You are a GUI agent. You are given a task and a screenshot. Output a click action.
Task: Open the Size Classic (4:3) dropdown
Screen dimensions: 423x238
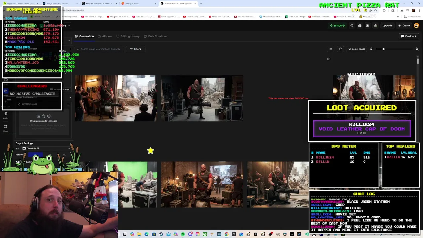tap(46, 148)
